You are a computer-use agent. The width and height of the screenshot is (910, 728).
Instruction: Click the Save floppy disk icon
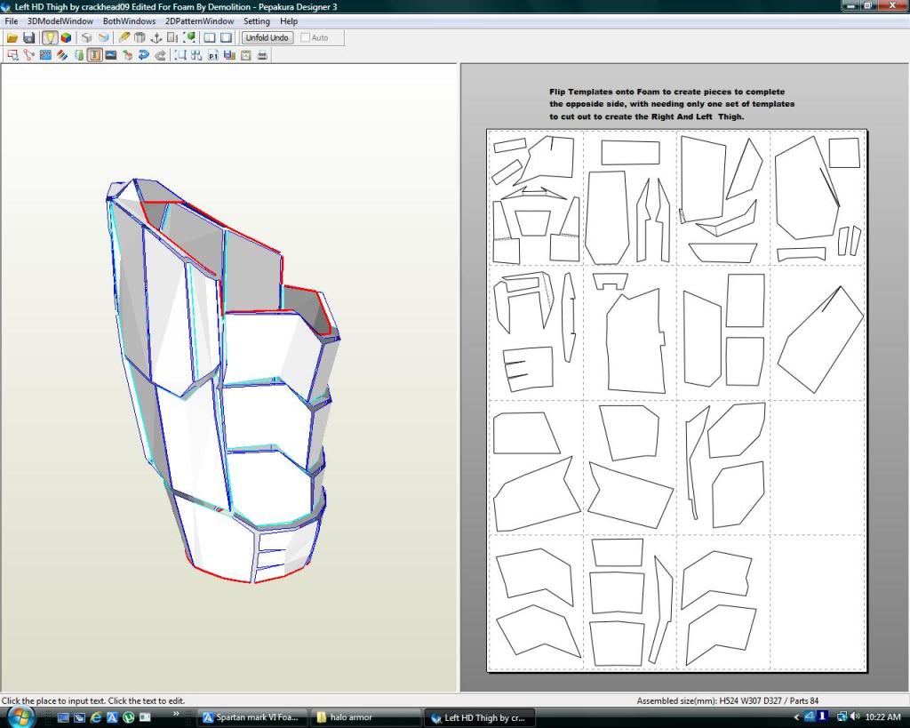pos(28,38)
